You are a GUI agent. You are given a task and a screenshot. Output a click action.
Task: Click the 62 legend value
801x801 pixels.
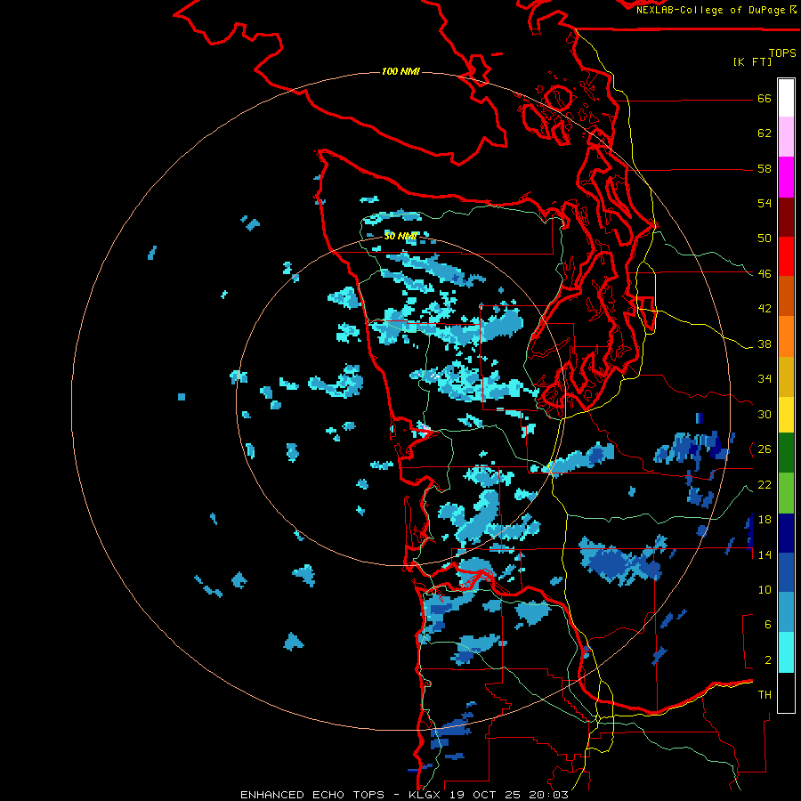click(765, 133)
